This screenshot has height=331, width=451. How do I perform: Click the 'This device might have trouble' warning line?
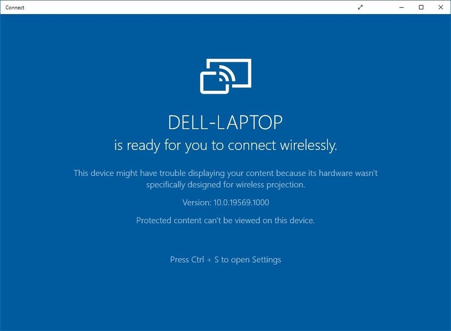click(x=225, y=173)
